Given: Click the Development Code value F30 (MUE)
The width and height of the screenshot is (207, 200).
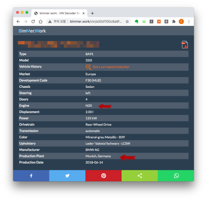Looking at the screenshot, I should (93, 81).
